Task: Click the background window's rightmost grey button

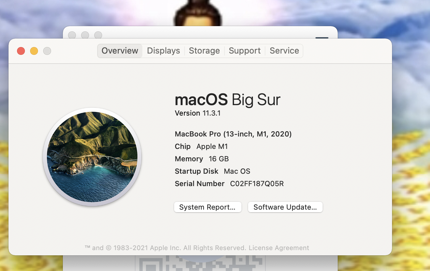Action: coord(98,35)
